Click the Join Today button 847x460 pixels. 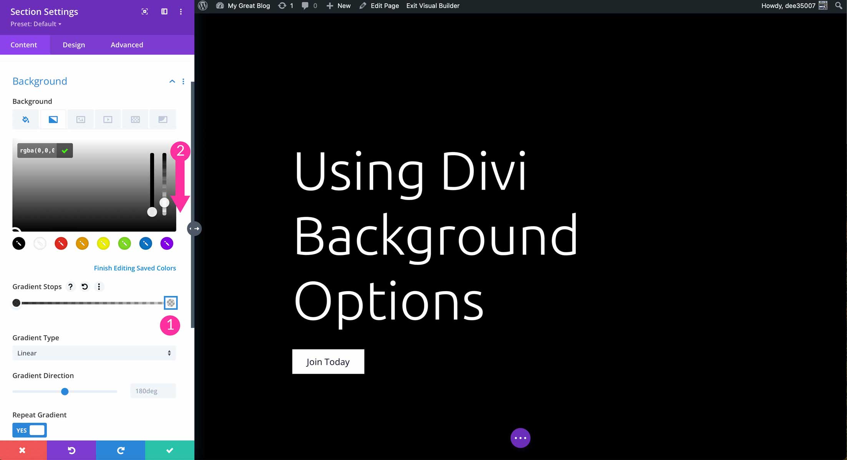point(328,361)
